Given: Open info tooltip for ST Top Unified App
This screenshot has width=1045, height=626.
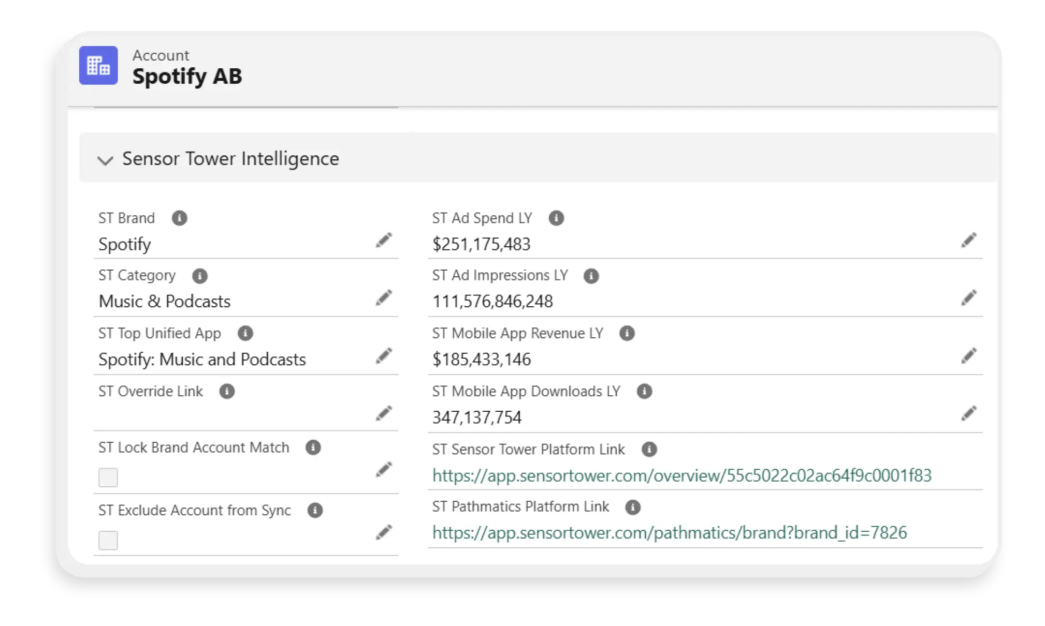Looking at the screenshot, I should tap(245, 333).
